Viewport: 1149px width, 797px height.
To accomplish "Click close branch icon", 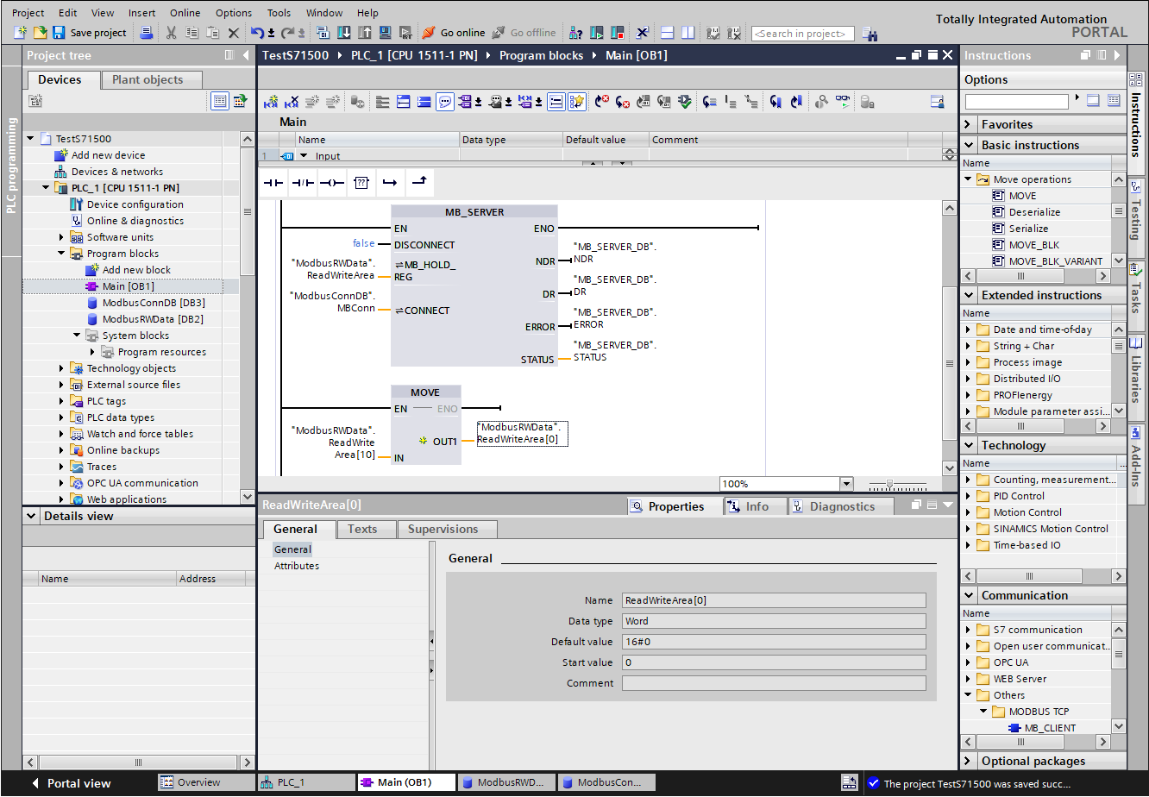I will coord(419,183).
